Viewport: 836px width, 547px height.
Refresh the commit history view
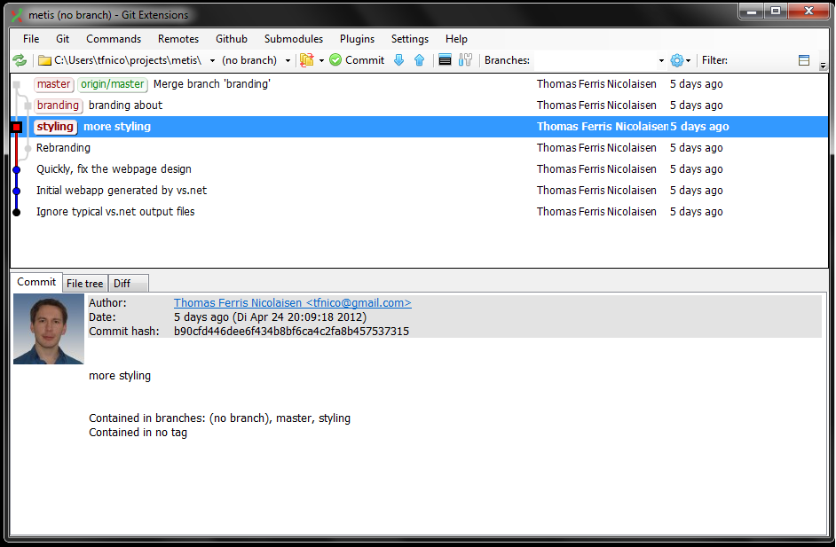pos(20,60)
